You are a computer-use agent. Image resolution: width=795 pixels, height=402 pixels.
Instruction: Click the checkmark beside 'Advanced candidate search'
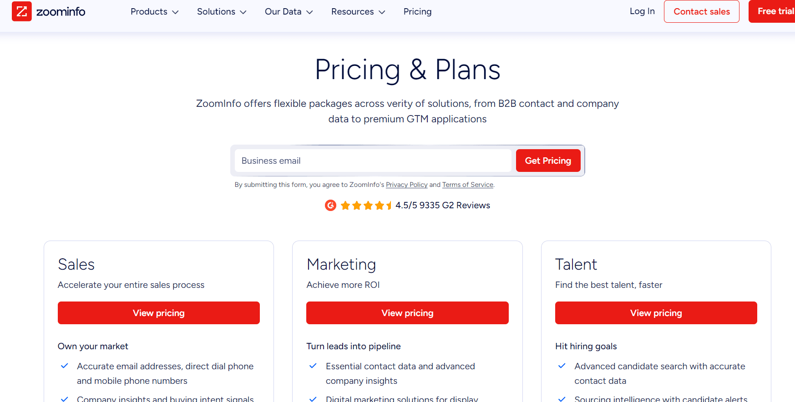point(562,366)
